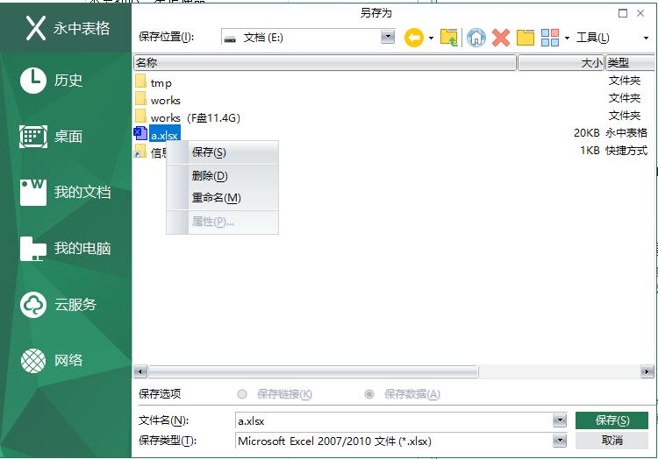Click the 永中表格 logo at top left

coord(68,28)
